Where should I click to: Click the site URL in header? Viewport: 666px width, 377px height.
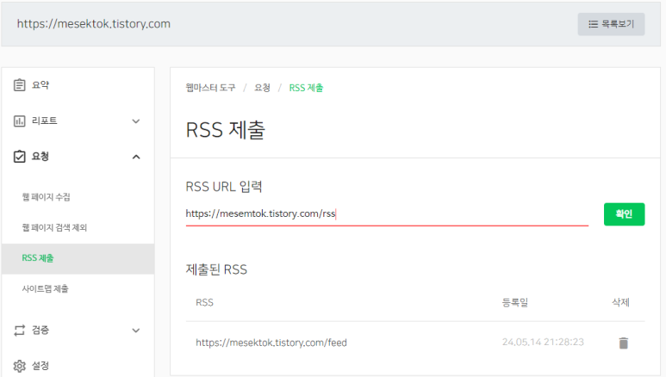[93, 24]
